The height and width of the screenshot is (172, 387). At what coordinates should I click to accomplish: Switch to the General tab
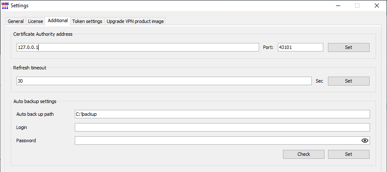(x=16, y=21)
